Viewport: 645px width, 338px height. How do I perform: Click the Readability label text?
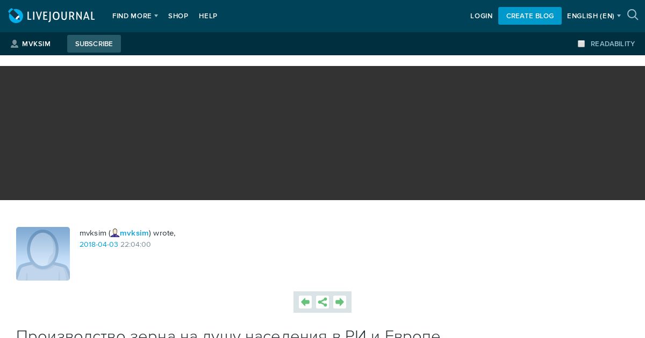click(x=613, y=44)
